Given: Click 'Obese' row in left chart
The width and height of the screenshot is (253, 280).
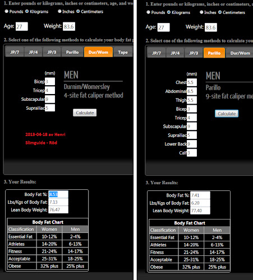Looking at the screenshot, I should click(48, 266).
